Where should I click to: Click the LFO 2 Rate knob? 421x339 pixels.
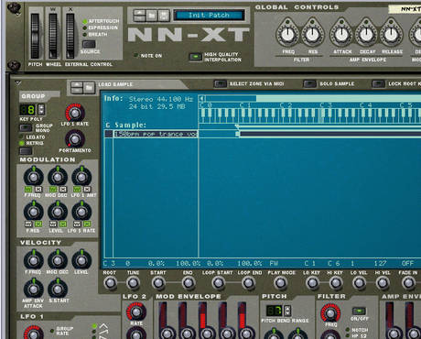[136, 312]
